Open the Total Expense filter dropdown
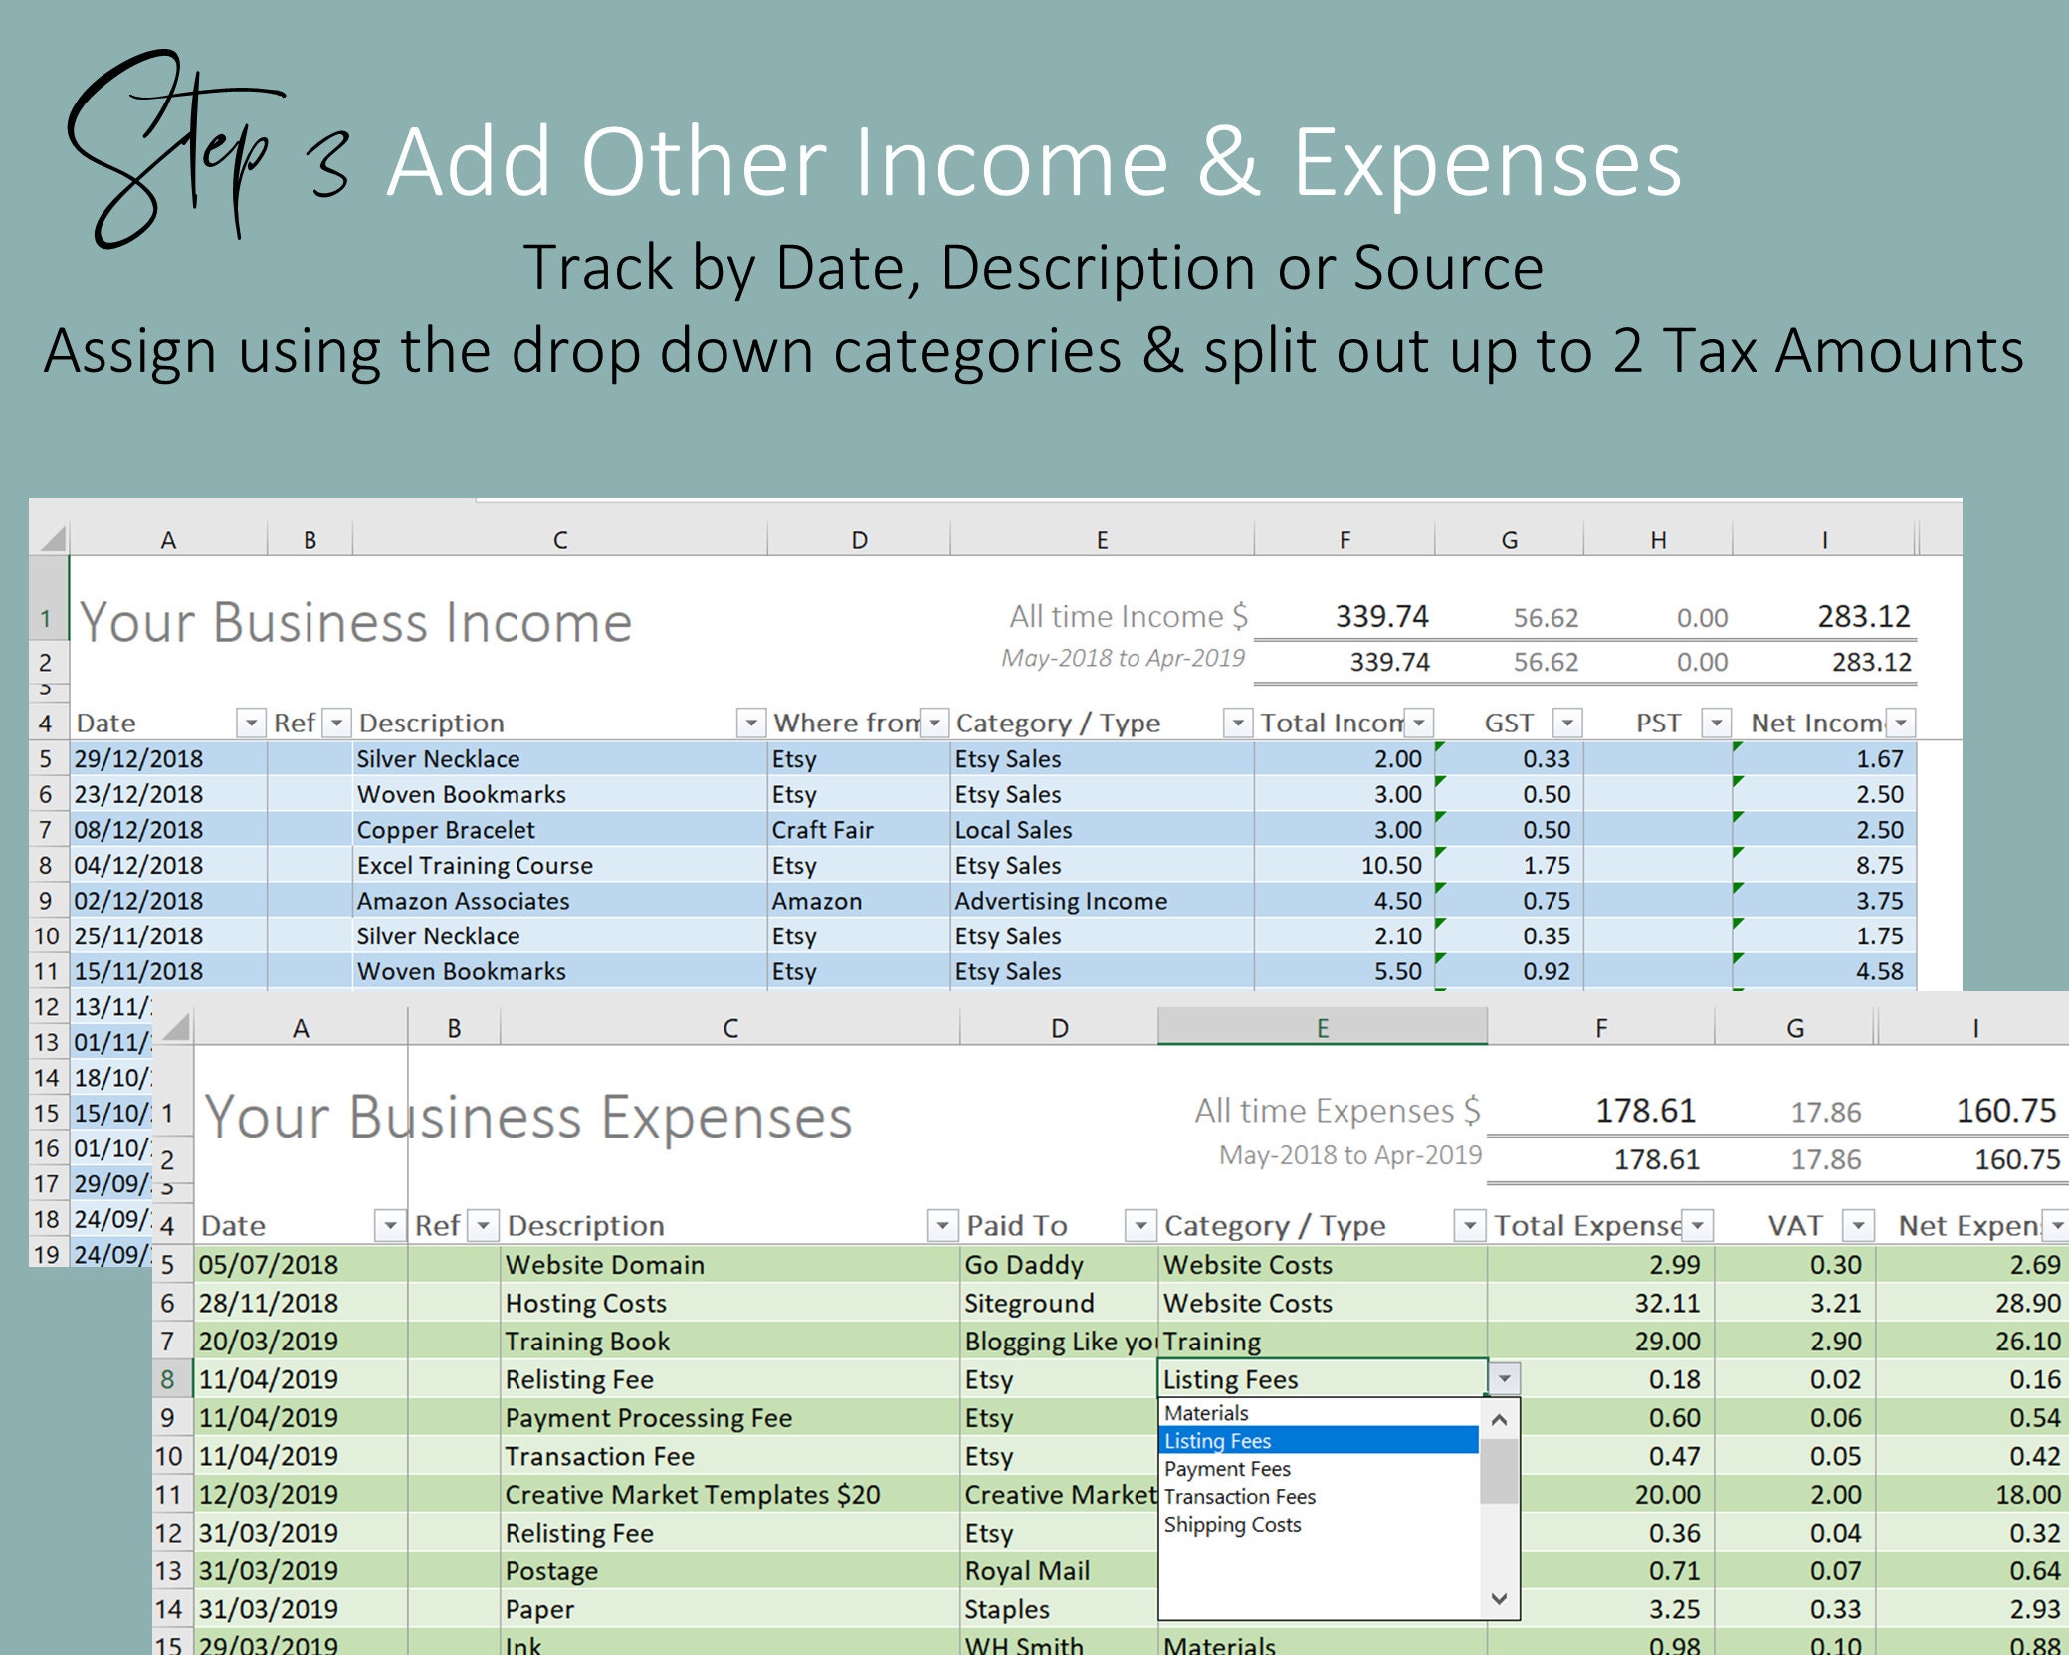 pos(1699,1225)
